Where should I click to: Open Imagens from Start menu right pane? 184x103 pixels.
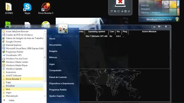pyautogui.click(x=53, y=51)
